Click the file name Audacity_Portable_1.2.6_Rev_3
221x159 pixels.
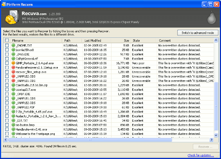38,116
